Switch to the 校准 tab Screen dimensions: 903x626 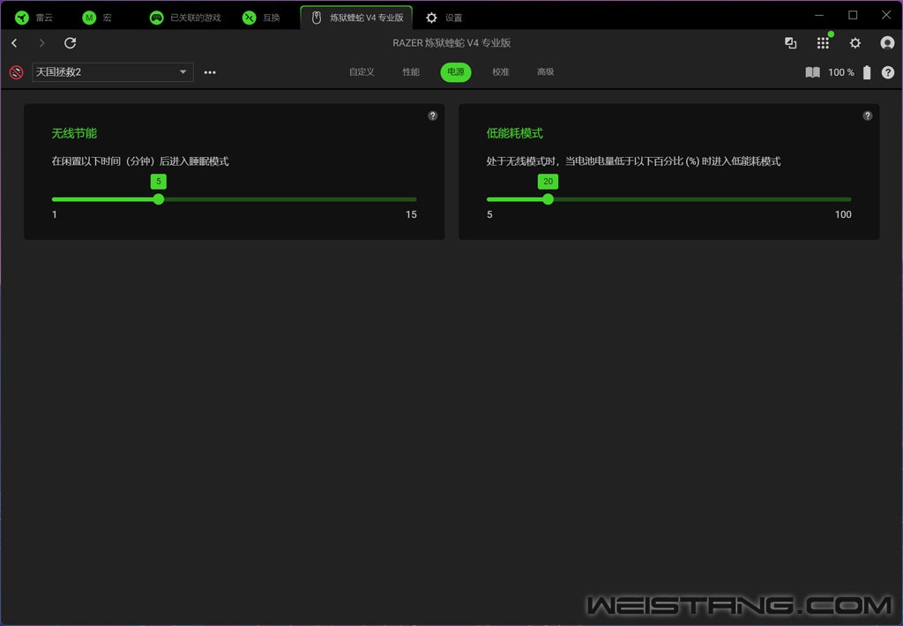[501, 72]
